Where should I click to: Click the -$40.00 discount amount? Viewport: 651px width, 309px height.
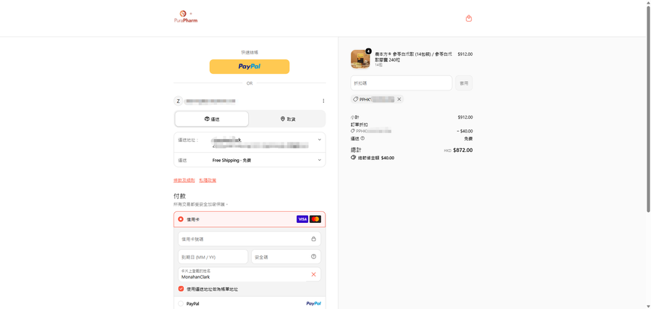[x=464, y=131]
